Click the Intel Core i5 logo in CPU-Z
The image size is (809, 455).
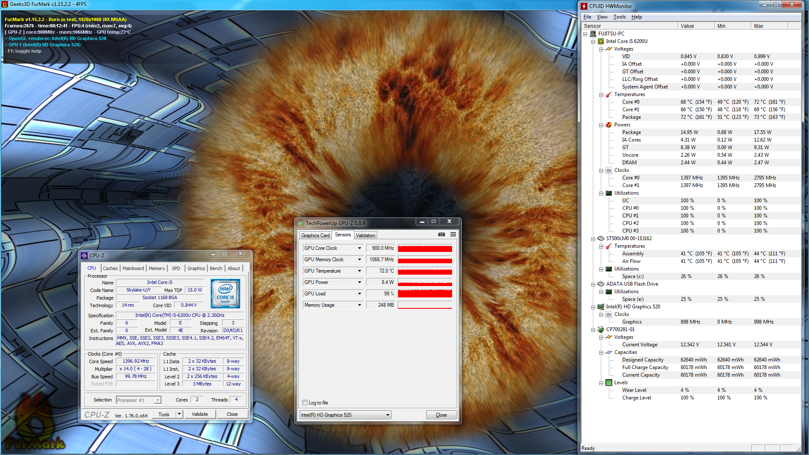(225, 294)
